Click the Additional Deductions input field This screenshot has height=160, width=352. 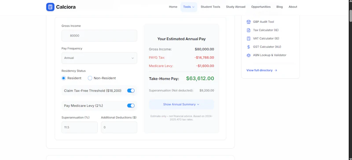[x=119, y=127]
